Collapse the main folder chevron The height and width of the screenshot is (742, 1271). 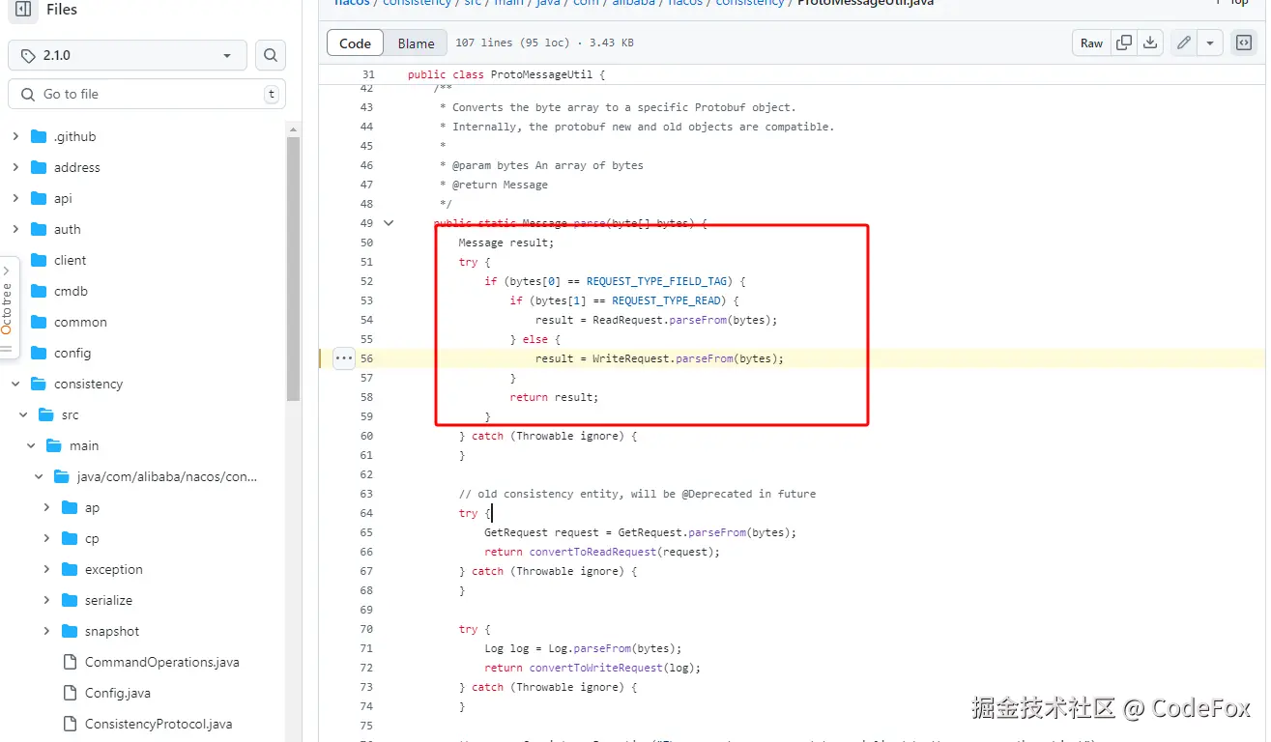point(31,445)
